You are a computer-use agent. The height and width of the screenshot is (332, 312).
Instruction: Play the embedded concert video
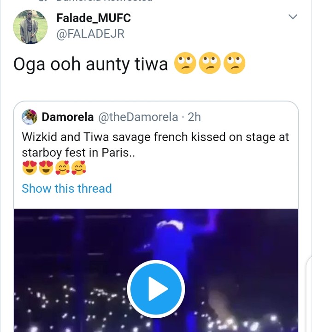click(156, 289)
